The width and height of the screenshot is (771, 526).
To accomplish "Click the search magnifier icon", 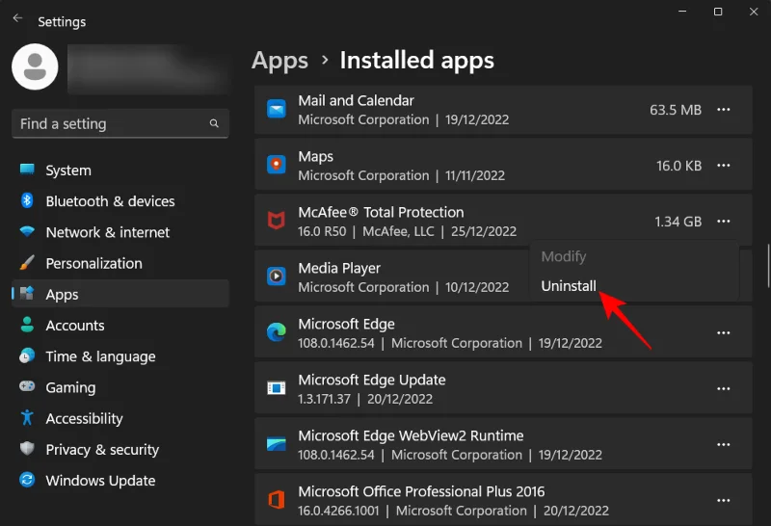I will 214,123.
